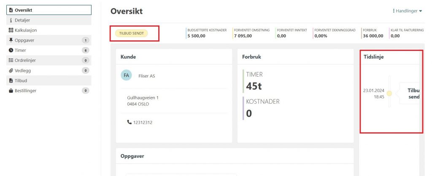
Task: Click the Timer clock icon
Action: 11,50
